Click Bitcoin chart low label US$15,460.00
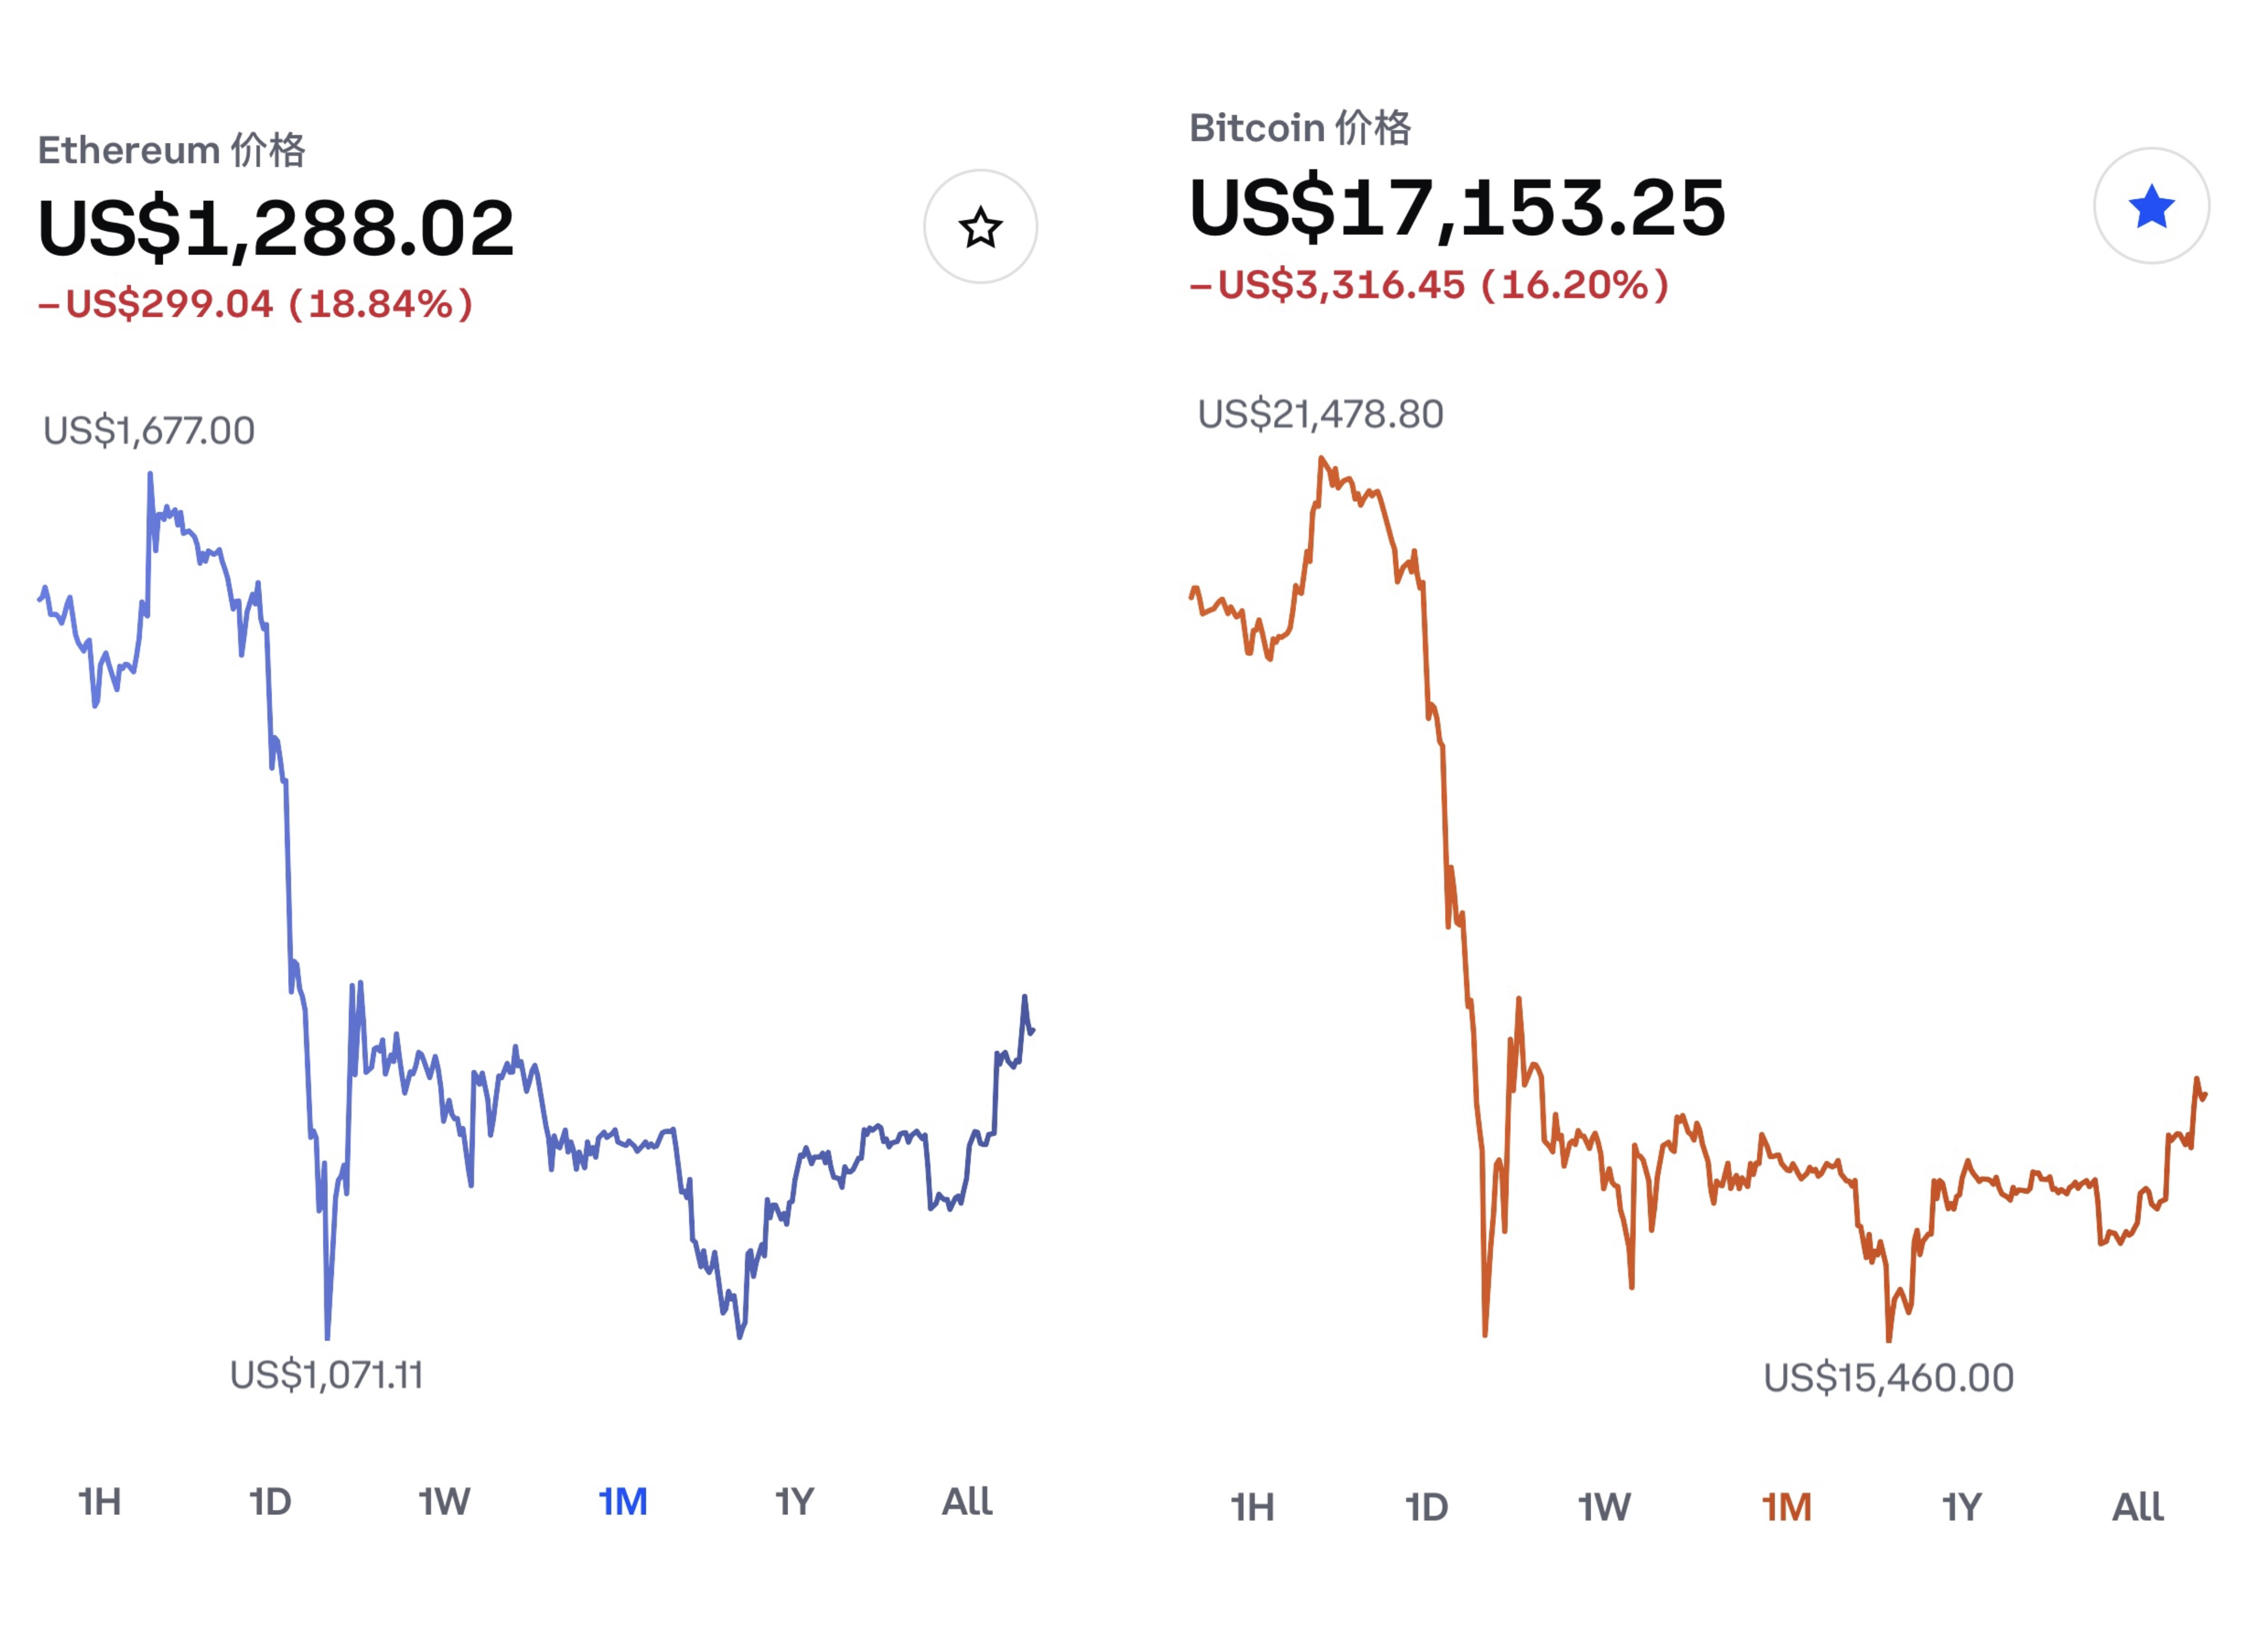The height and width of the screenshot is (1638, 2268). [x=1888, y=1378]
